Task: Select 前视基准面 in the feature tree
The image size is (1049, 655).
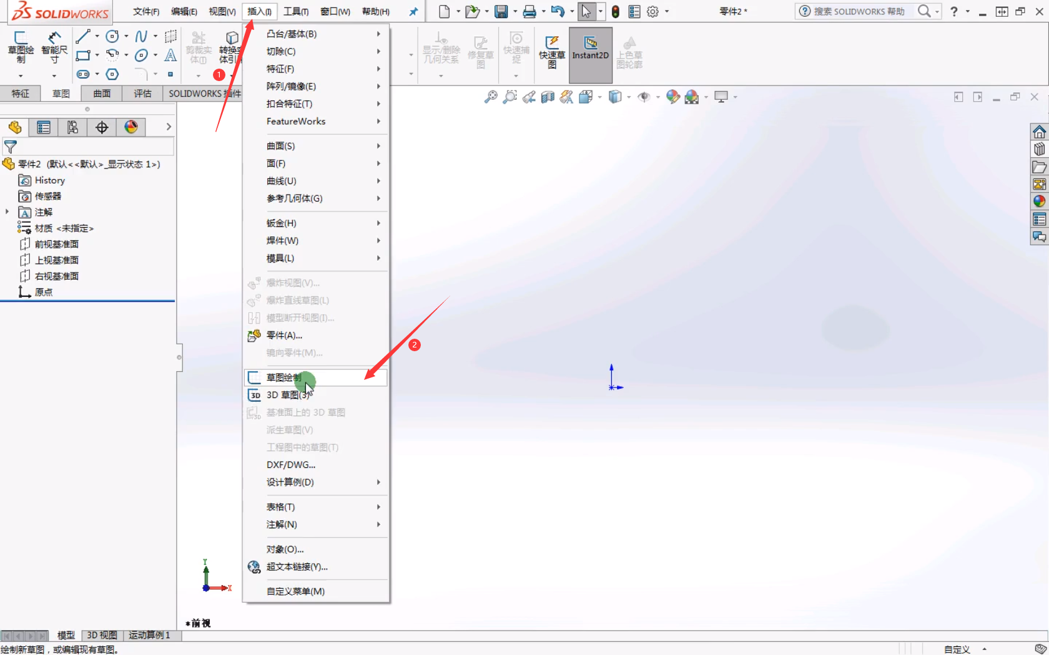Action: [x=50, y=244]
